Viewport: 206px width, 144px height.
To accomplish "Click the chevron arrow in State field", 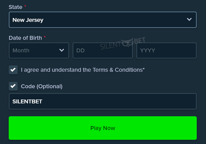I will (x=189, y=19).
